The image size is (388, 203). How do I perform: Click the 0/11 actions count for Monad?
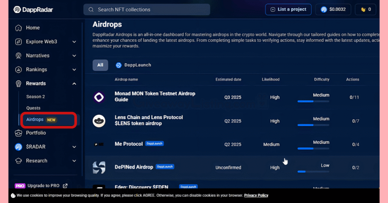354,97
